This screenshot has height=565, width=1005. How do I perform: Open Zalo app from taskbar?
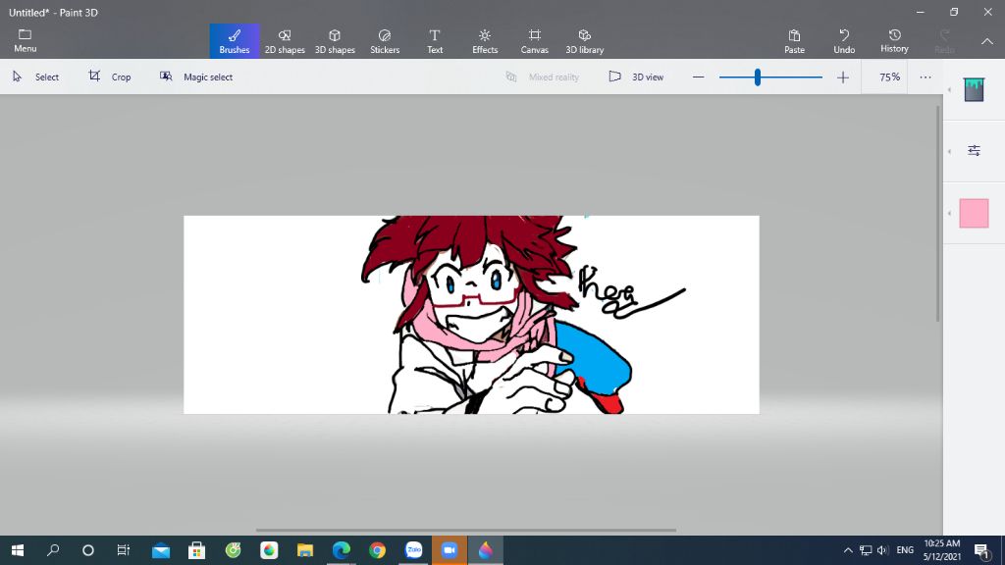[x=413, y=550]
